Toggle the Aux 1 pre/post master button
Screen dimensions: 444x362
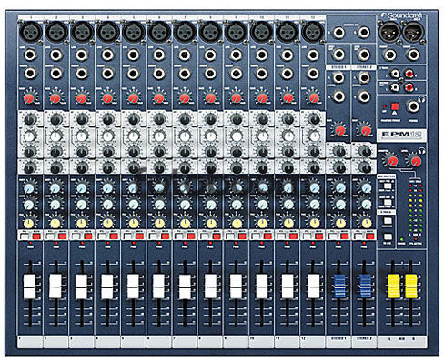(387, 186)
